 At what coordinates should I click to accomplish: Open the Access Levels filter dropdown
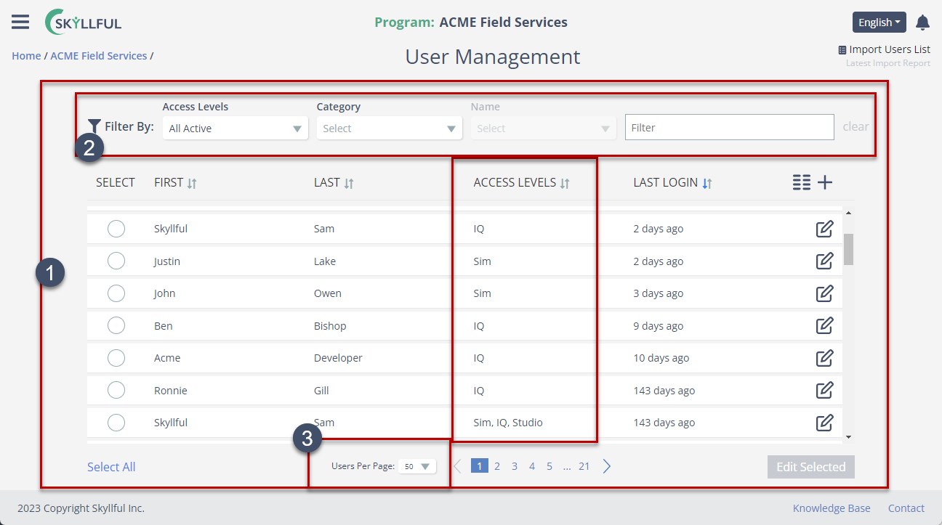point(235,129)
